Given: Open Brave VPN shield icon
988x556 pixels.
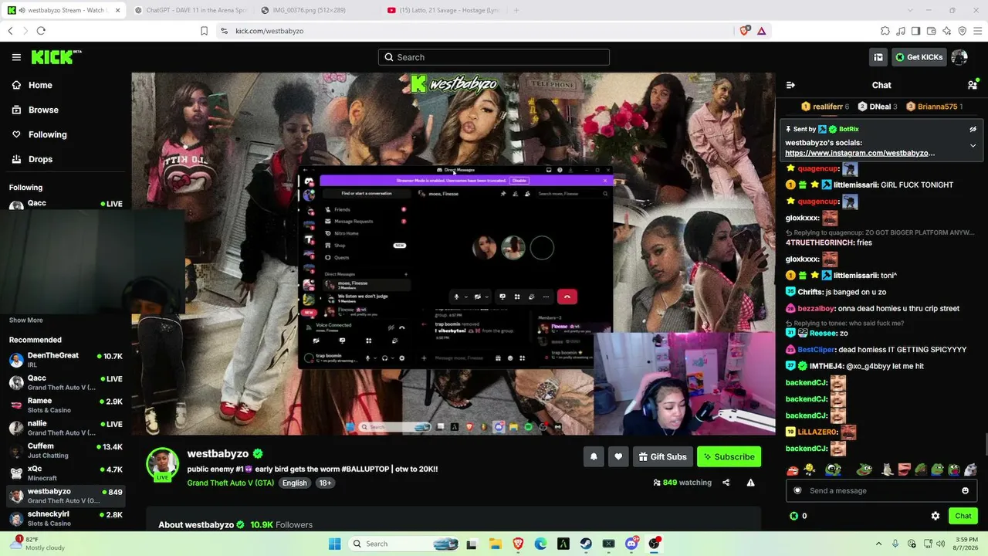Looking at the screenshot, I should (x=963, y=31).
